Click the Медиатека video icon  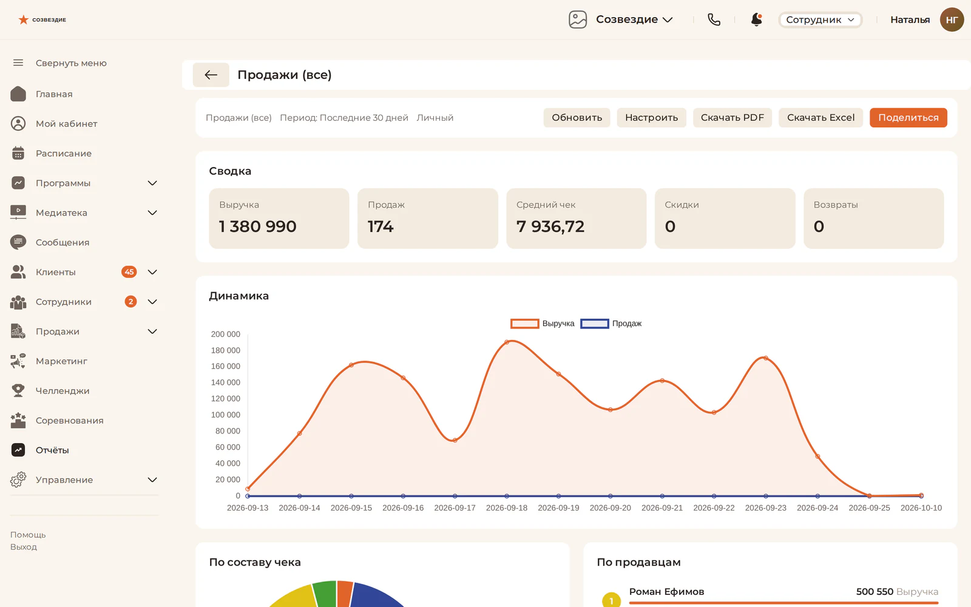tap(18, 212)
